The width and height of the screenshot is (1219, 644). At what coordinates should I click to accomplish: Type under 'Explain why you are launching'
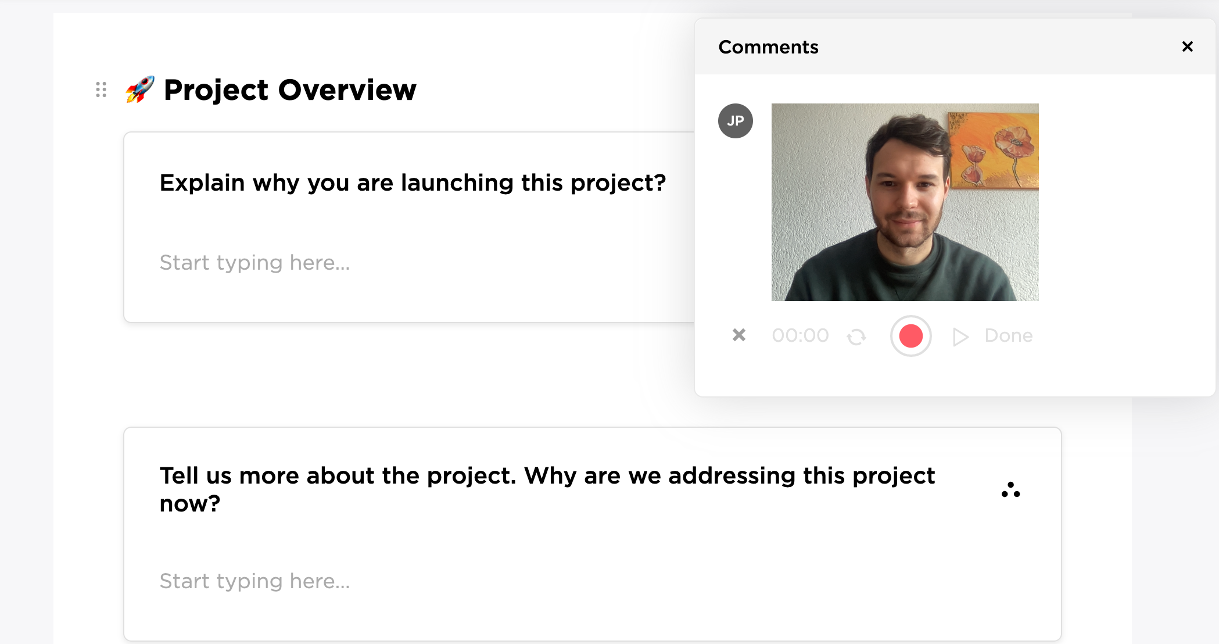pyautogui.click(x=254, y=263)
